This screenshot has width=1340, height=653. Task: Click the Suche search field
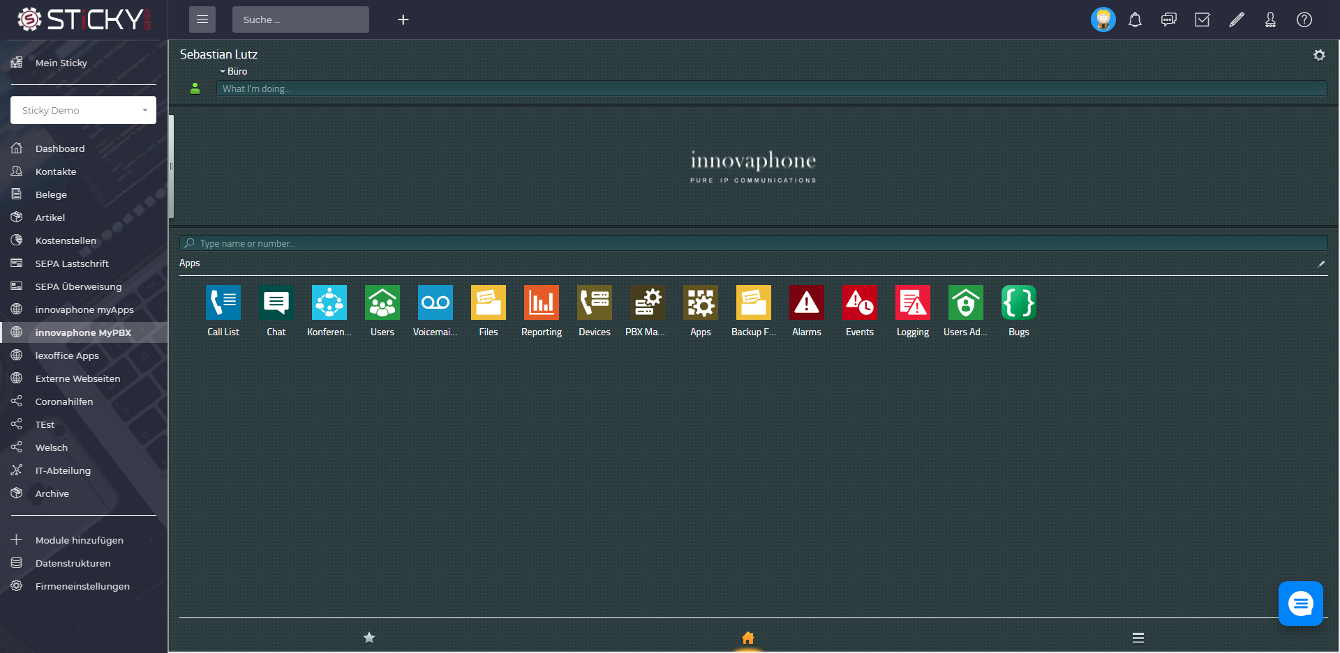[x=301, y=20]
